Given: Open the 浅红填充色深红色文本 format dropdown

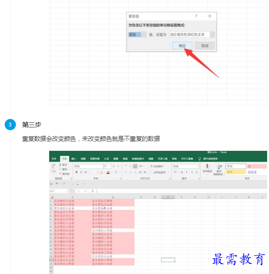Looking at the screenshot, I should (x=212, y=34).
